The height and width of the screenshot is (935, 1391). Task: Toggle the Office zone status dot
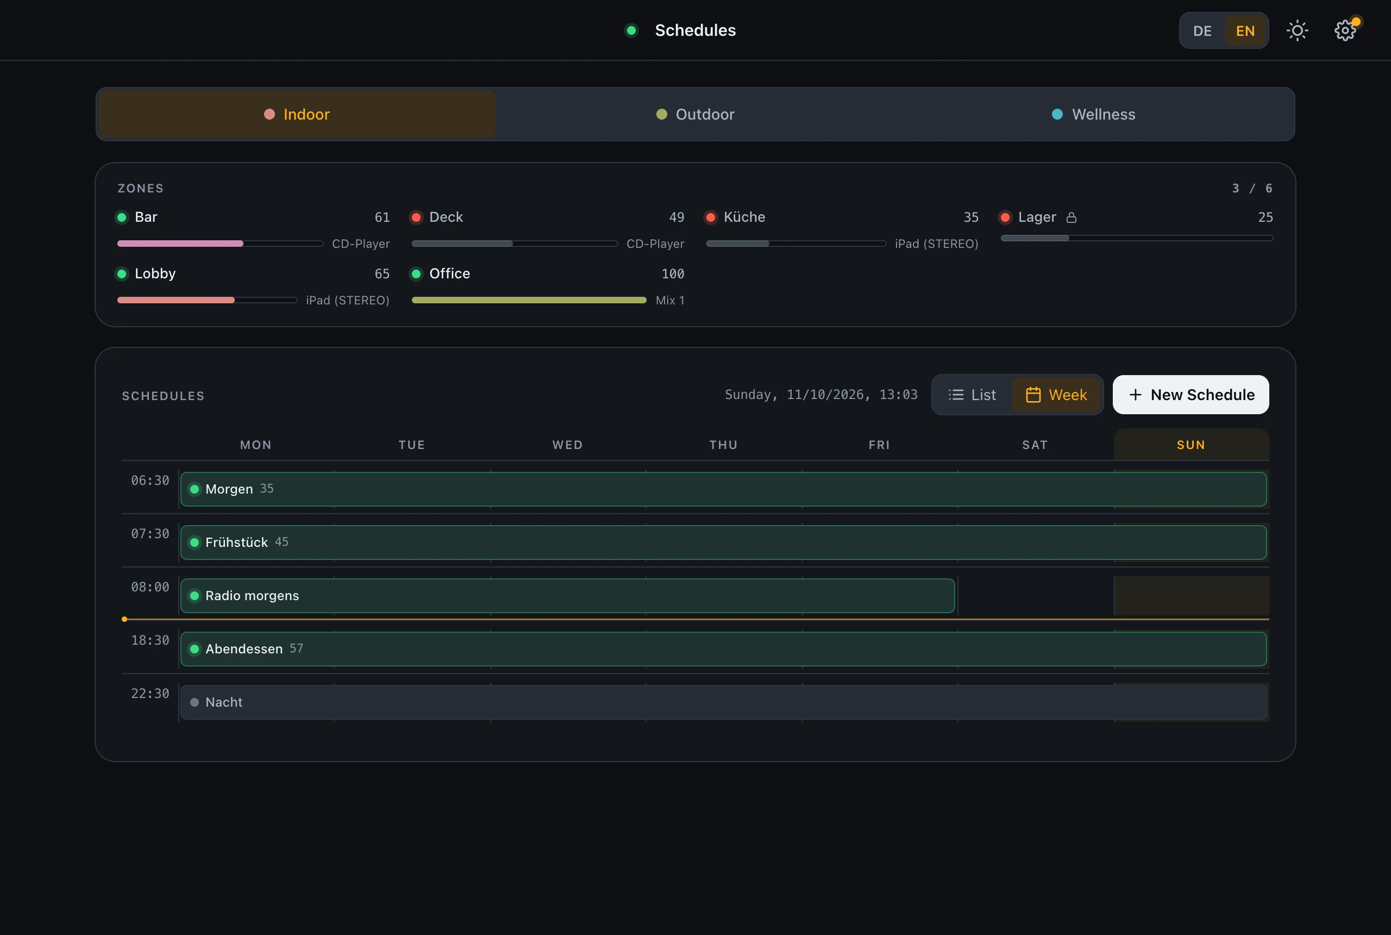(416, 273)
